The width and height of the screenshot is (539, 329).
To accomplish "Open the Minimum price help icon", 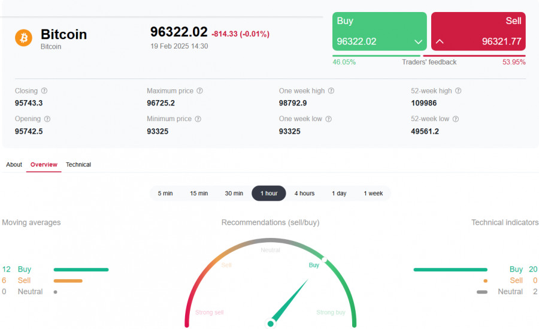I will (x=198, y=119).
